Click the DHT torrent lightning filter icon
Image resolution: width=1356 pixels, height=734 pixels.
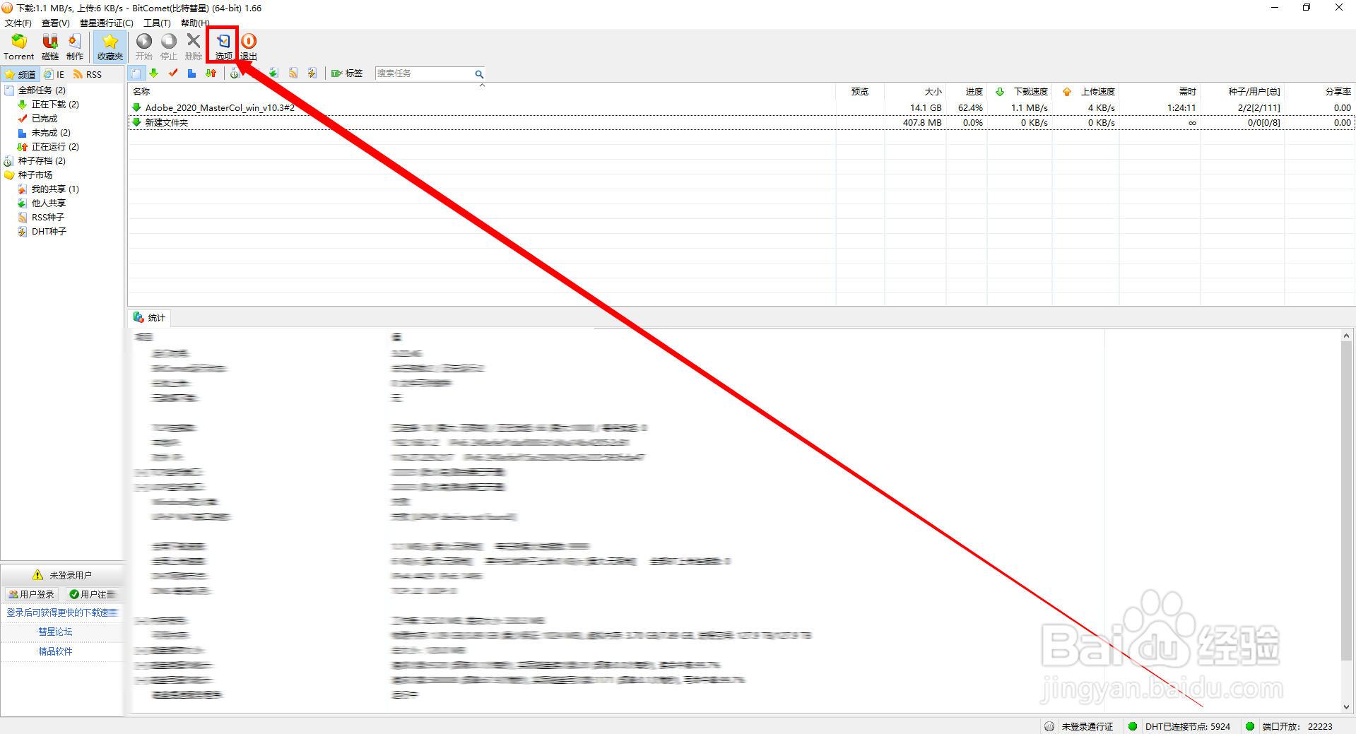click(x=312, y=73)
